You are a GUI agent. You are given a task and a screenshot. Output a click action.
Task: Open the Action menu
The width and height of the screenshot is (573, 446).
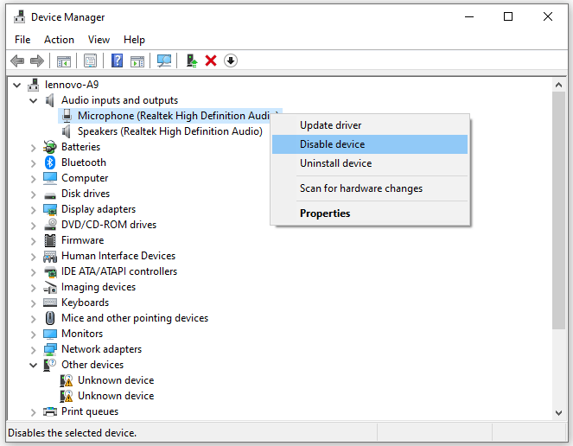click(59, 40)
